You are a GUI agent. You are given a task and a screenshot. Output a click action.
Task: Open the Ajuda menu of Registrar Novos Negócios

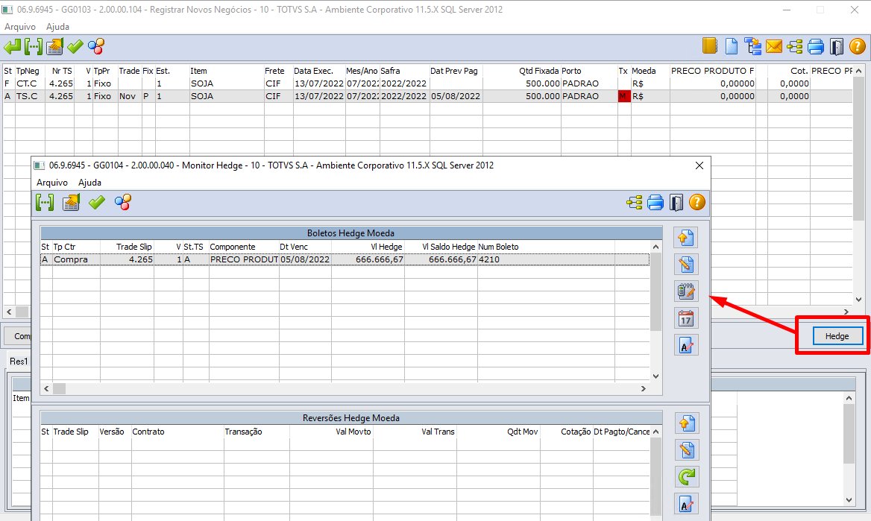pos(57,26)
